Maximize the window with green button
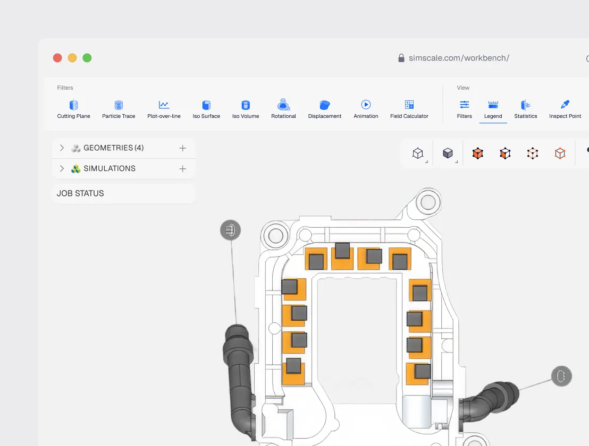 [x=87, y=58]
